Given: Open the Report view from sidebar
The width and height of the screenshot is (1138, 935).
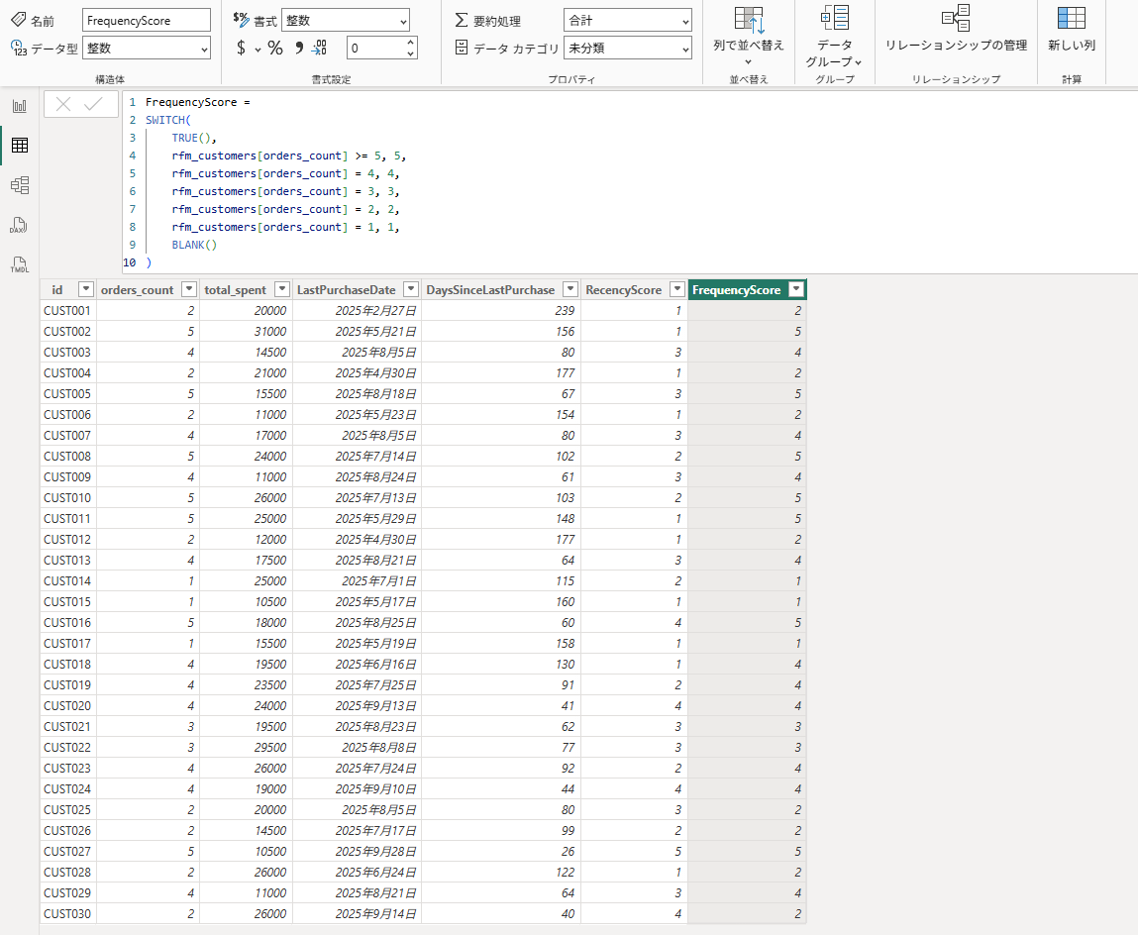Looking at the screenshot, I should point(19,106).
